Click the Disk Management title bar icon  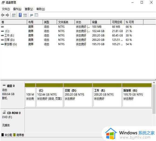3,3
